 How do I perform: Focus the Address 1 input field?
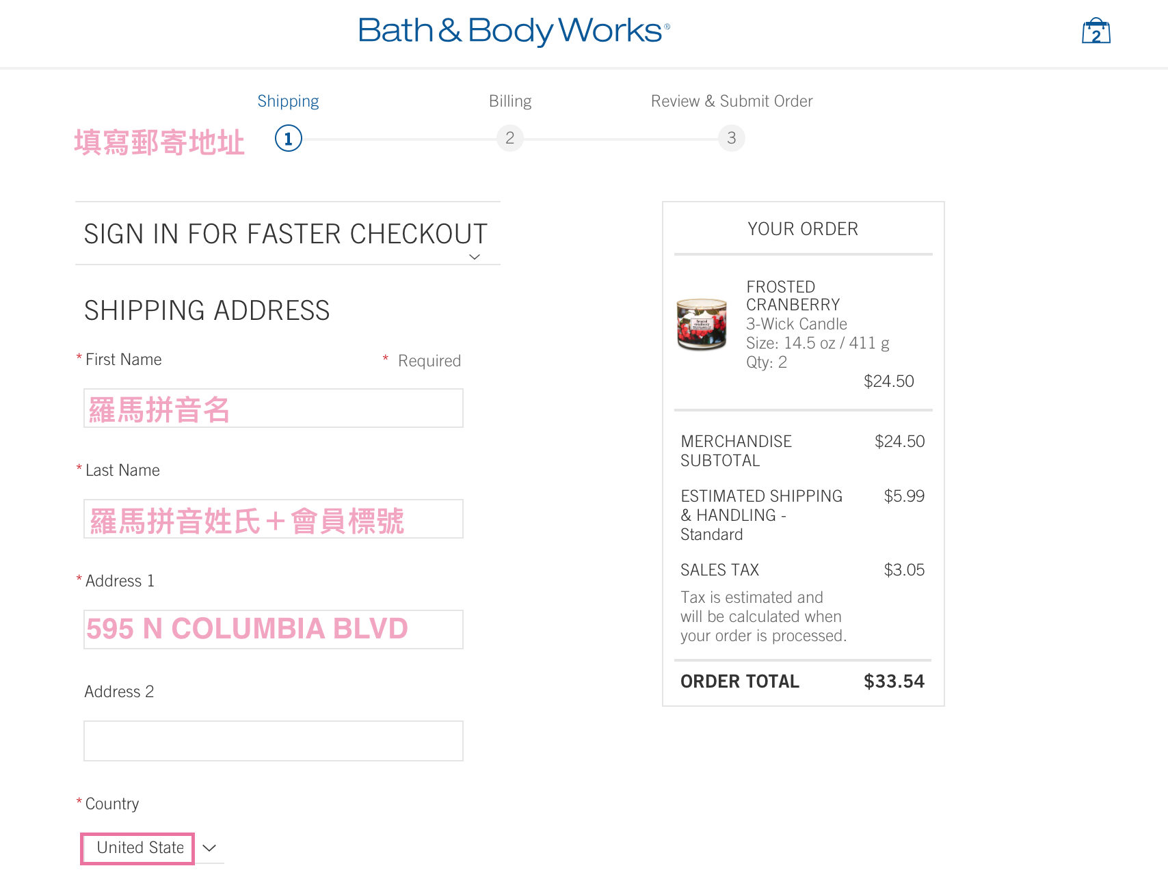pos(274,630)
